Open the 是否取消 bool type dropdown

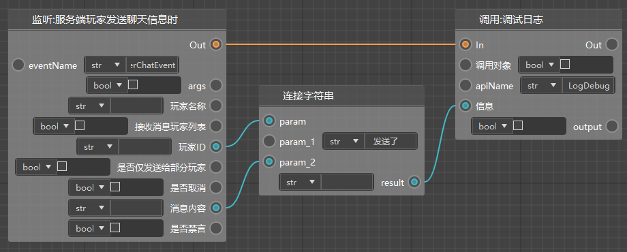[90, 187]
